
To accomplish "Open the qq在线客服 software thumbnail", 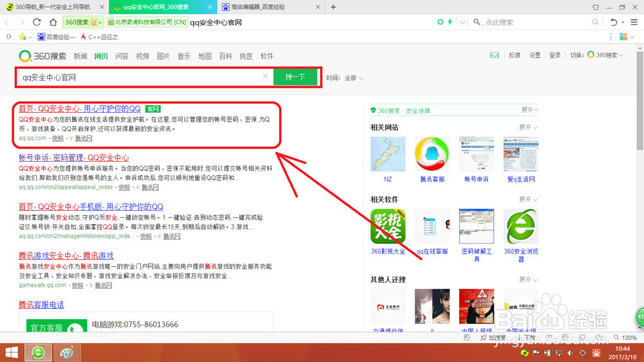I will [x=432, y=226].
